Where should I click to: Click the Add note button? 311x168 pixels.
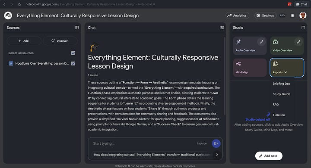tap(269, 156)
